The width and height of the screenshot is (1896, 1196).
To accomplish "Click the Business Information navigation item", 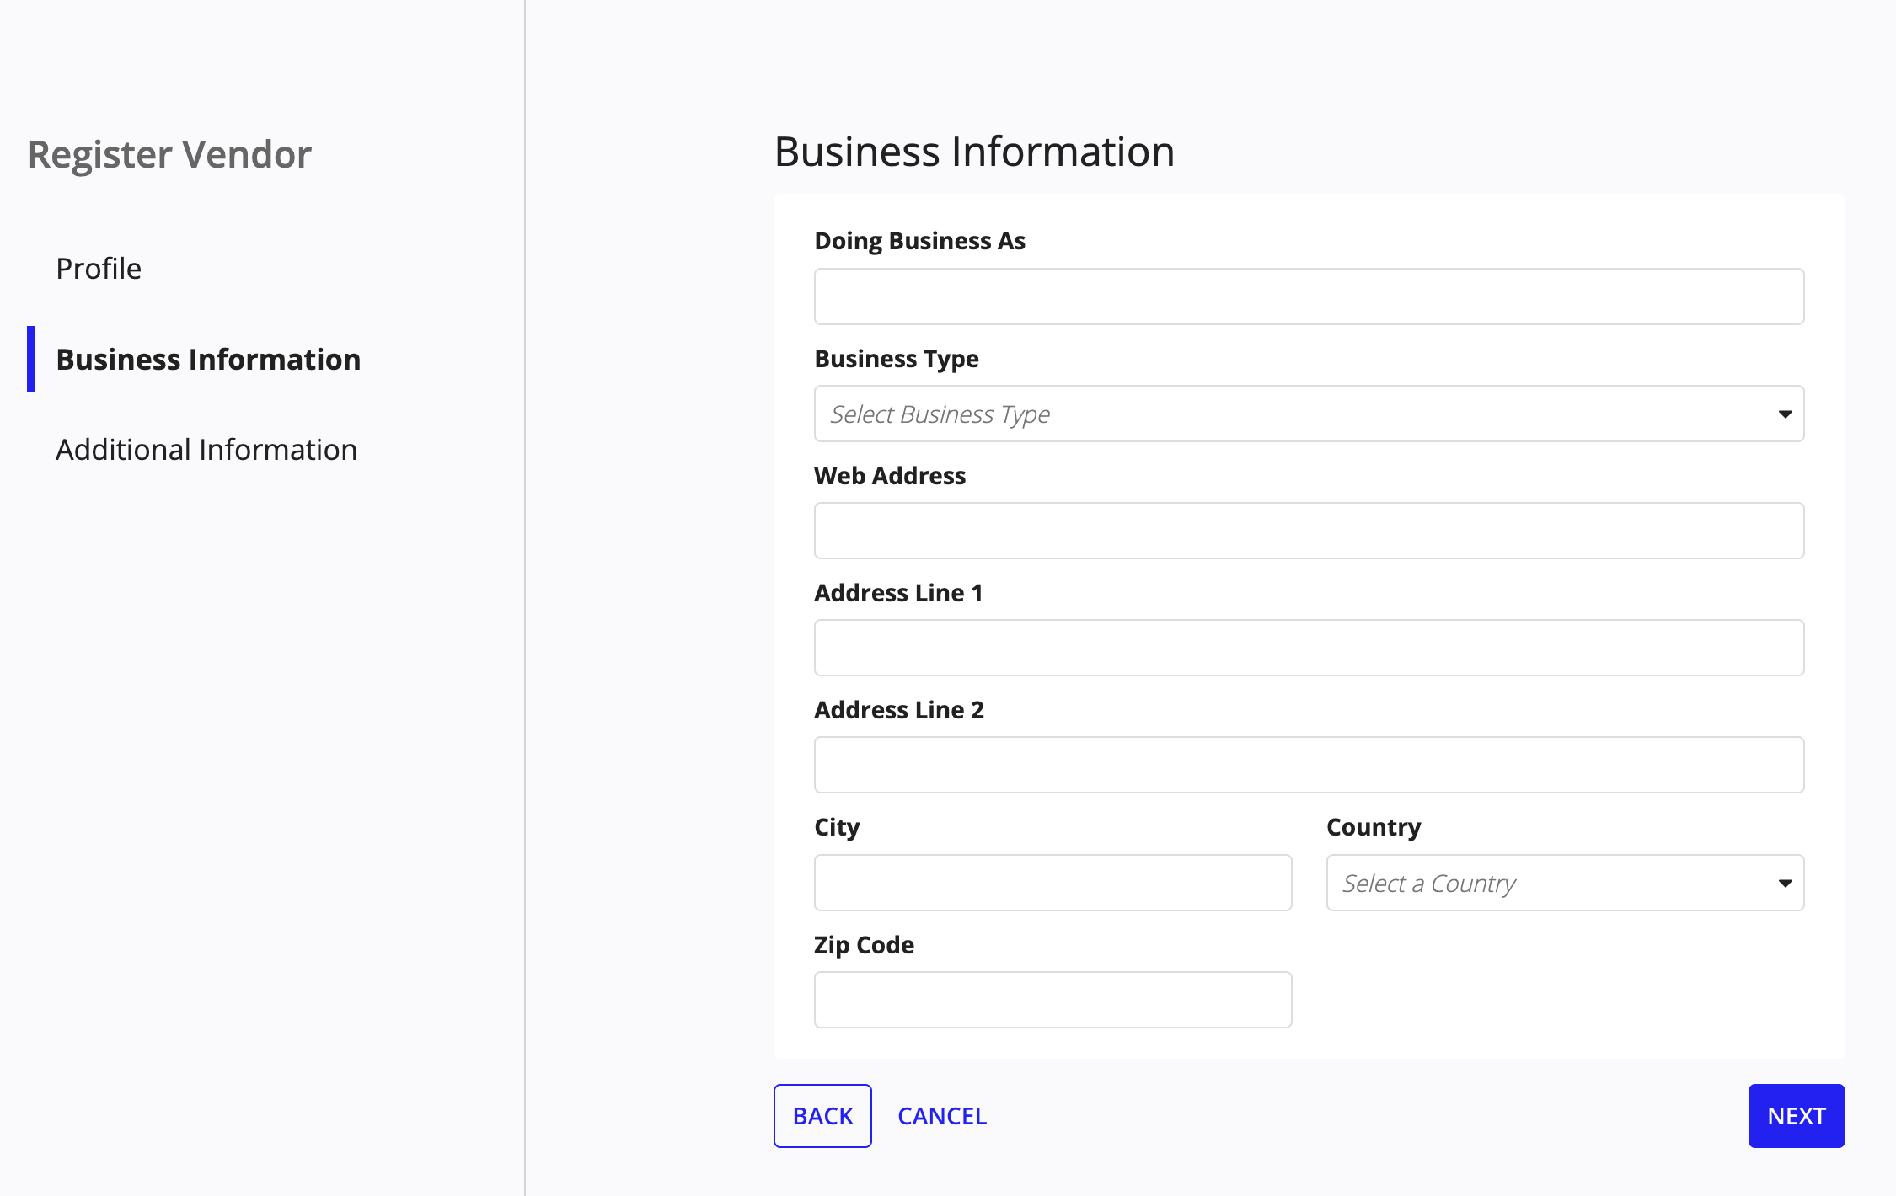I will [208, 358].
